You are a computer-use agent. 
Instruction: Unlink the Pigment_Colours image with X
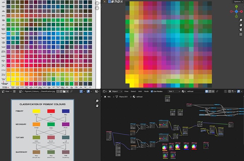pos(67,91)
